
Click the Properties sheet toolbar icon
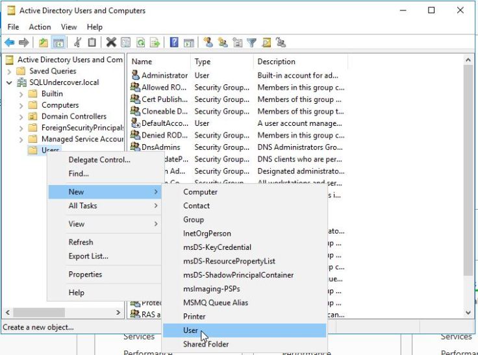click(125, 42)
